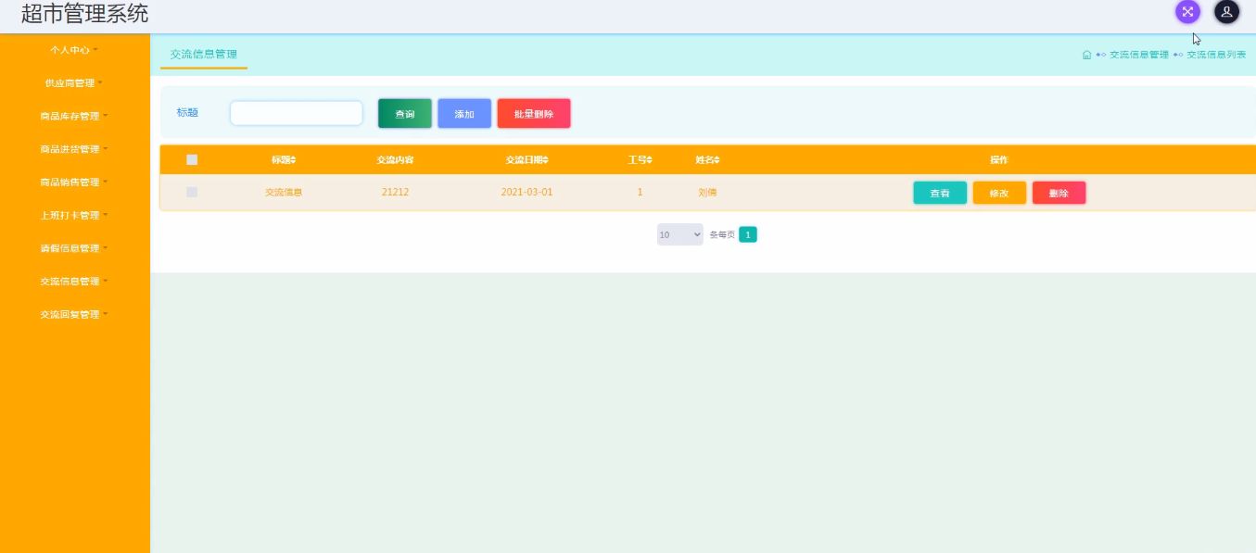This screenshot has height=553, width=1256.
Task: Open the user avatar icon menu
Action: pos(1226,12)
